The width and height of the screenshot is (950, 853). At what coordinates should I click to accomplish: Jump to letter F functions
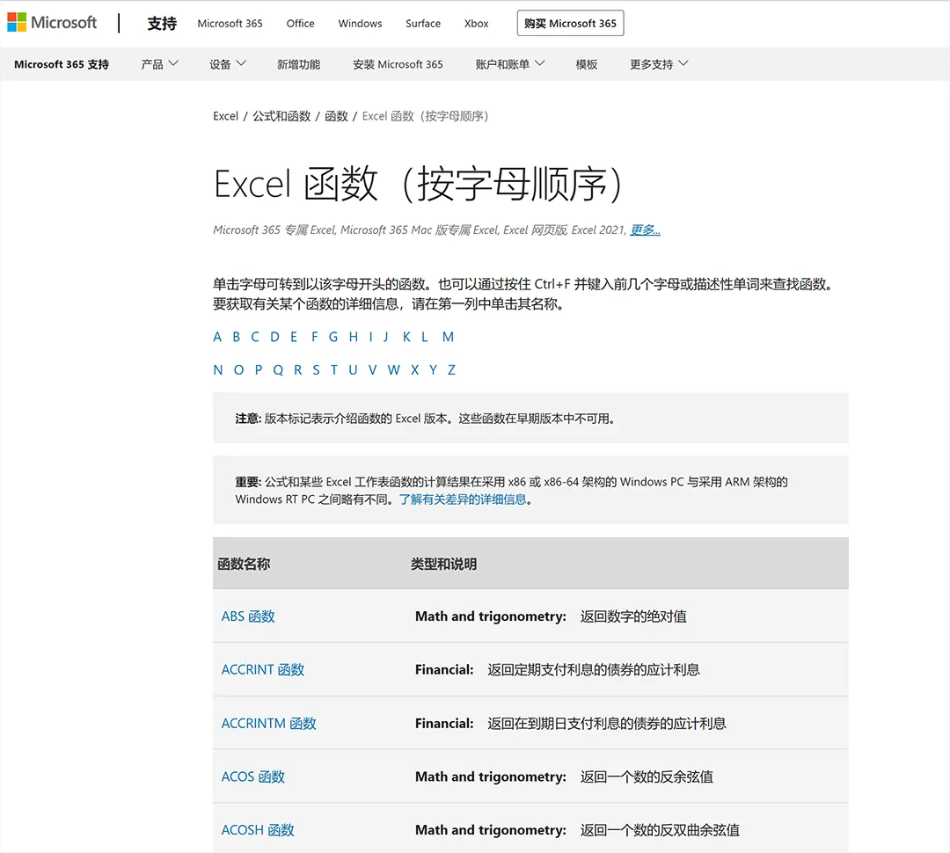click(x=314, y=338)
